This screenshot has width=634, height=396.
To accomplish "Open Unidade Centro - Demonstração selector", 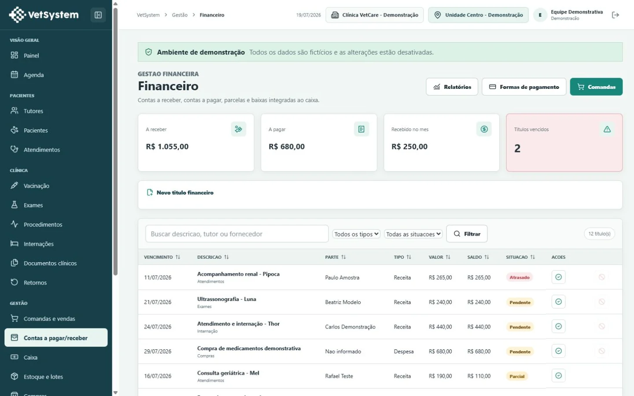I will click(478, 15).
